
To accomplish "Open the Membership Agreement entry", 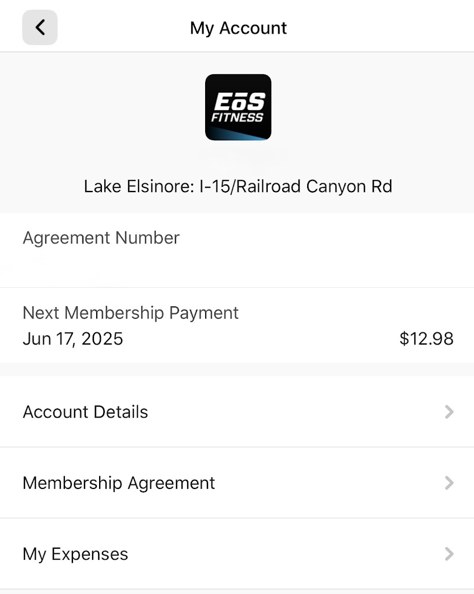I will click(x=119, y=483).
